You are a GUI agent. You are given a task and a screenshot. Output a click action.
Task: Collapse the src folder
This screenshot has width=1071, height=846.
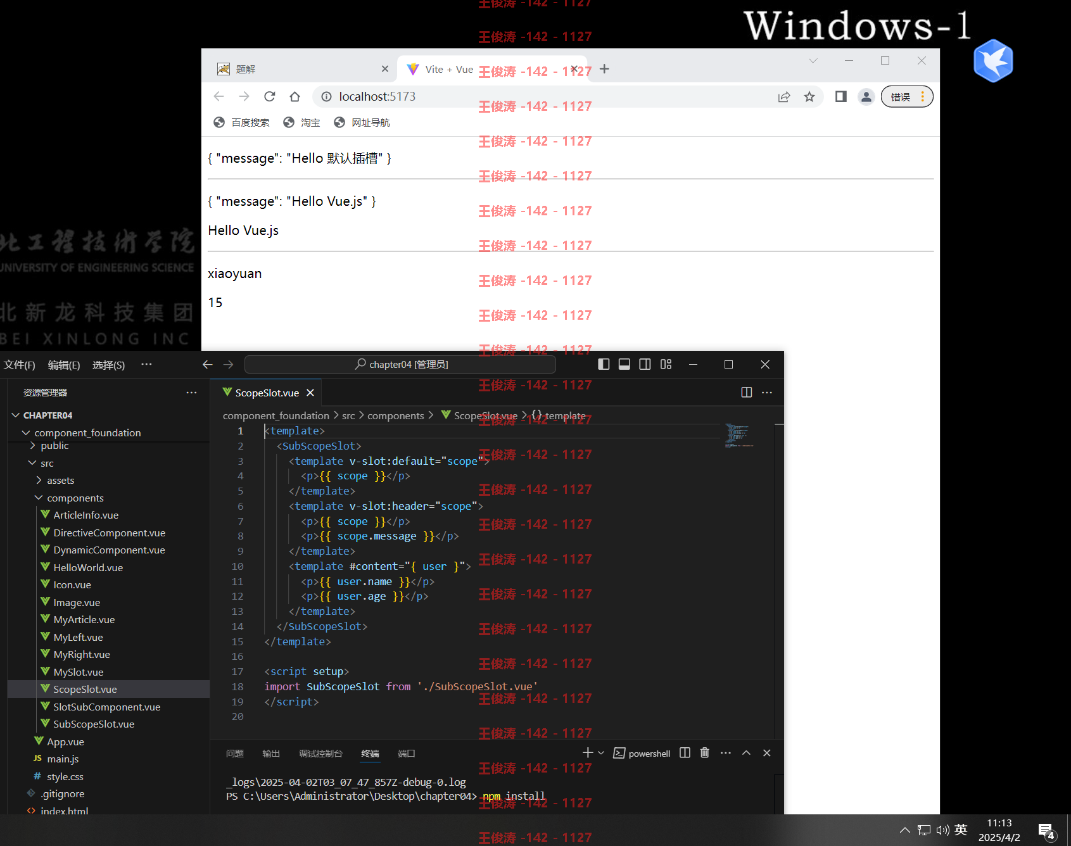point(109,463)
